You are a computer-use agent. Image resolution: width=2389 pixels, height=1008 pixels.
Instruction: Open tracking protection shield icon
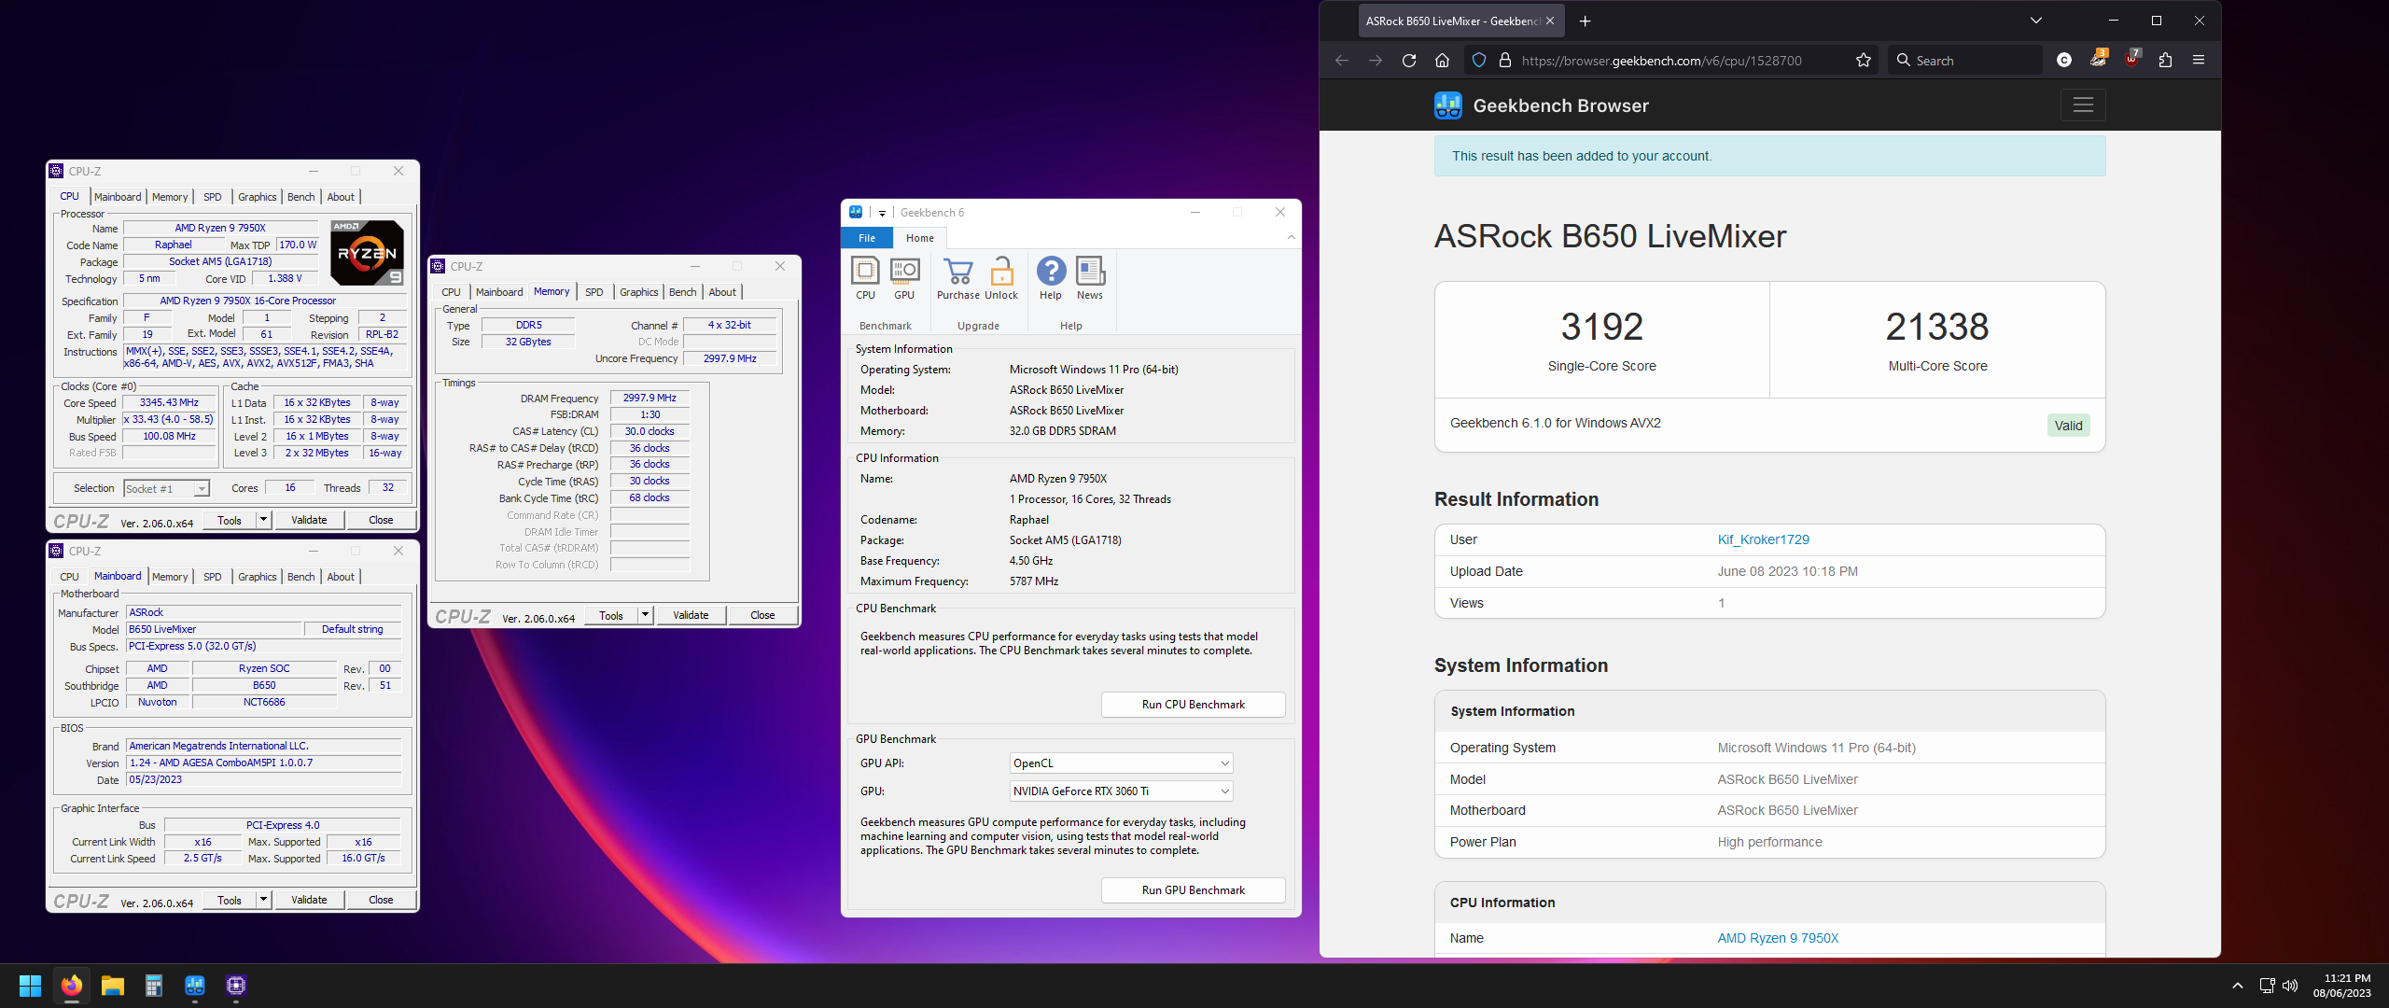[1479, 61]
